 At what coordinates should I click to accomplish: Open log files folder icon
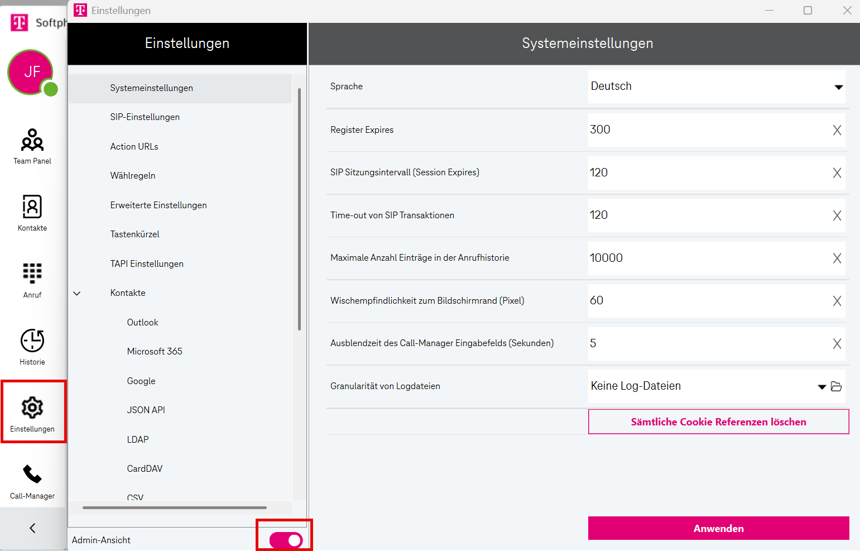836,386
